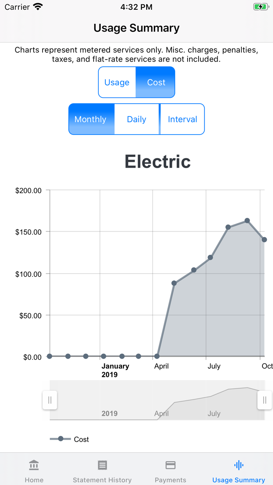Click the Cost legend label text
Viewport: 273px width, 485px height.
(x=81, y=439)
